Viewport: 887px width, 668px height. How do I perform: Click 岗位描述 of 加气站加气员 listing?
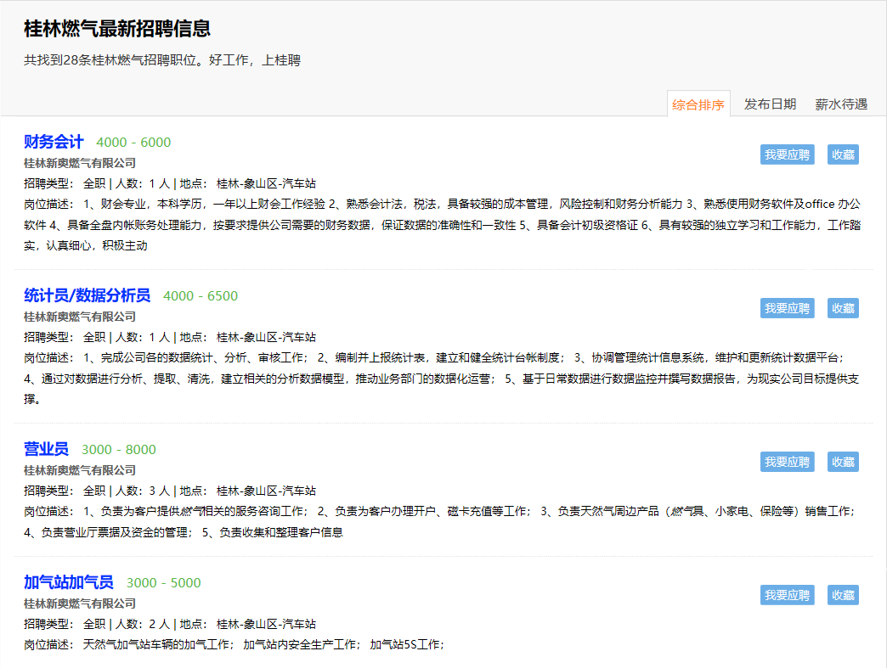pos(234,644)
